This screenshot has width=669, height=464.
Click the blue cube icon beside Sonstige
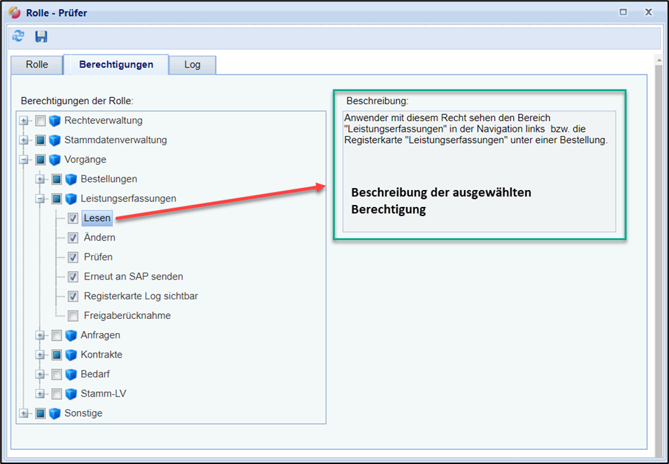click(55, 413)
